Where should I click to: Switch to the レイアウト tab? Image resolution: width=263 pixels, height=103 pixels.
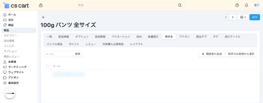[x=136, y=44]
